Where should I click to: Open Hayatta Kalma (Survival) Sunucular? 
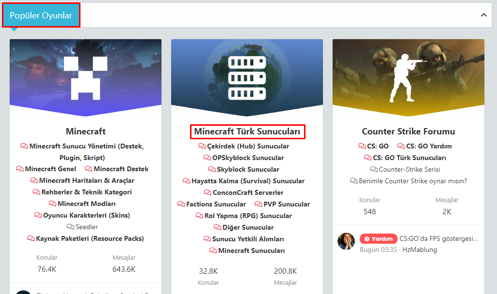[248, 181]
